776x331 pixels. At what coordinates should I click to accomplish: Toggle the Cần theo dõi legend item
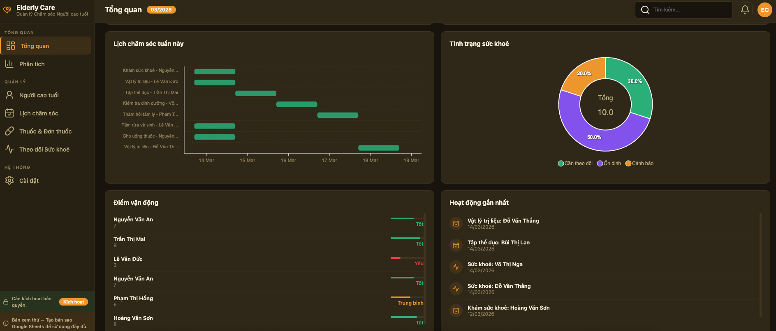575,163
